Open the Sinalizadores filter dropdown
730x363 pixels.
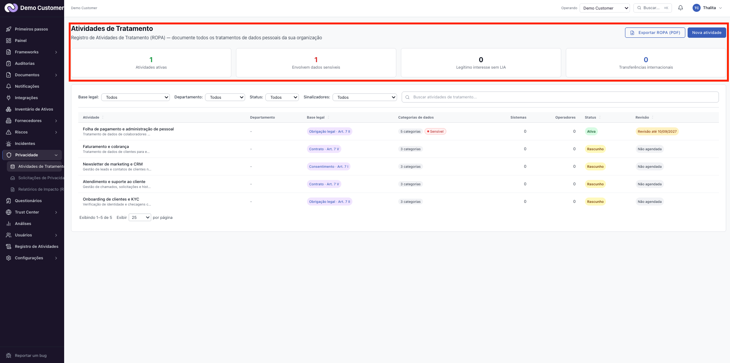365,97
